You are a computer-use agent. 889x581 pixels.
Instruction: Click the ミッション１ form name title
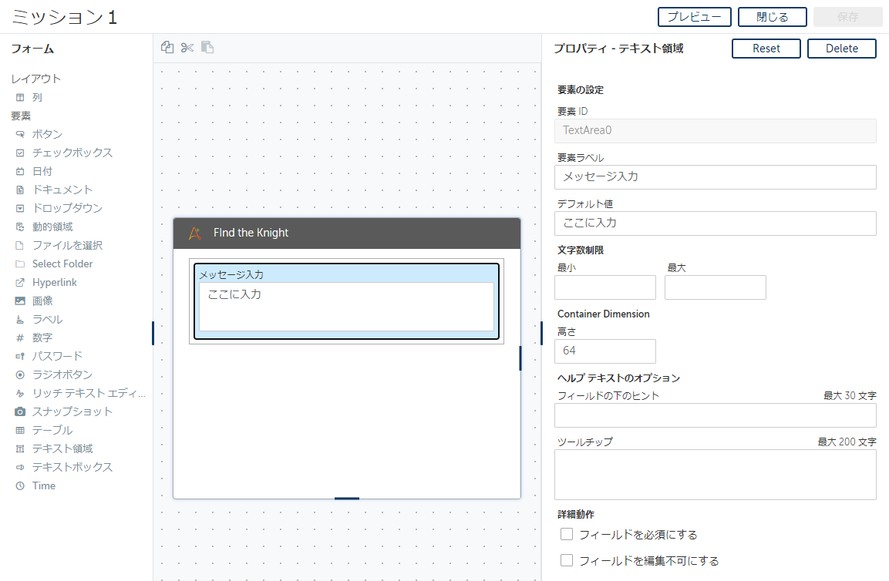(x=65, y=17)
